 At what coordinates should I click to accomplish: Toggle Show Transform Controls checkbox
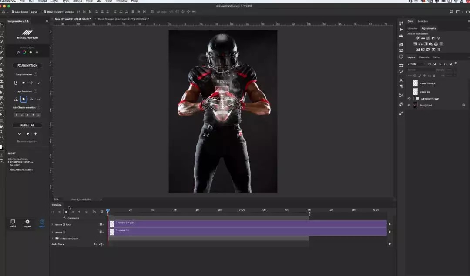[45, 12]
